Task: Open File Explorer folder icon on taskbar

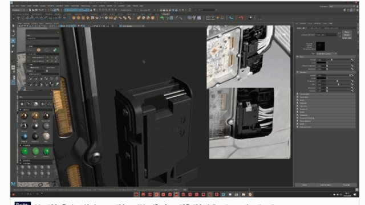Action: [x=244, y=195]
